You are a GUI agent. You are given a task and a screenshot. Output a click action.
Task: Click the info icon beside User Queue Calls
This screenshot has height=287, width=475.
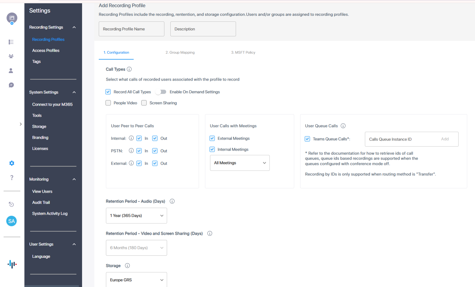pos(343,126)
